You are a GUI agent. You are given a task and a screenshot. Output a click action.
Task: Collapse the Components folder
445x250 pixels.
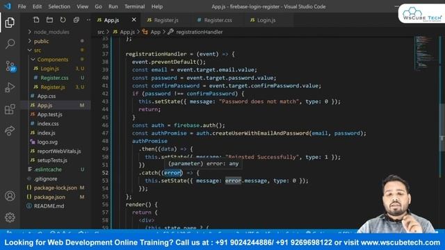point(56,59)
